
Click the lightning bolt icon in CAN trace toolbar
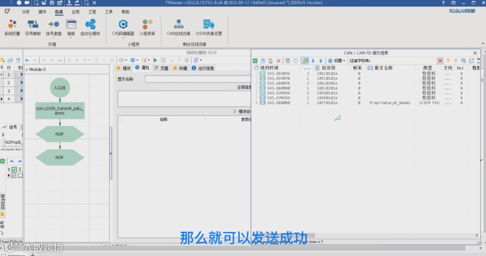(455, 61)
